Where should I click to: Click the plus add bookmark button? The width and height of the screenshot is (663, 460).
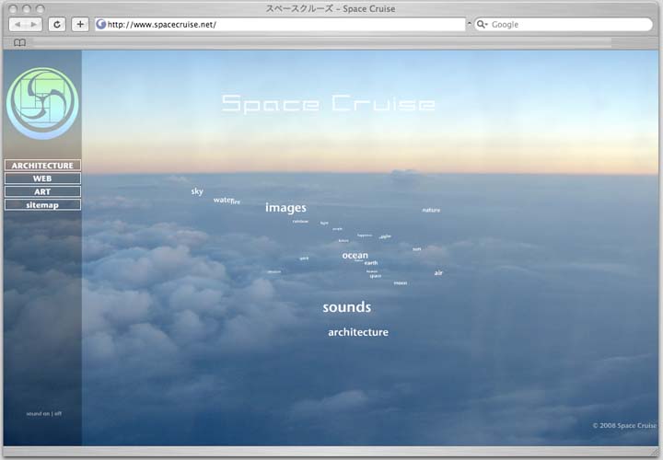[x=81, y=25]
